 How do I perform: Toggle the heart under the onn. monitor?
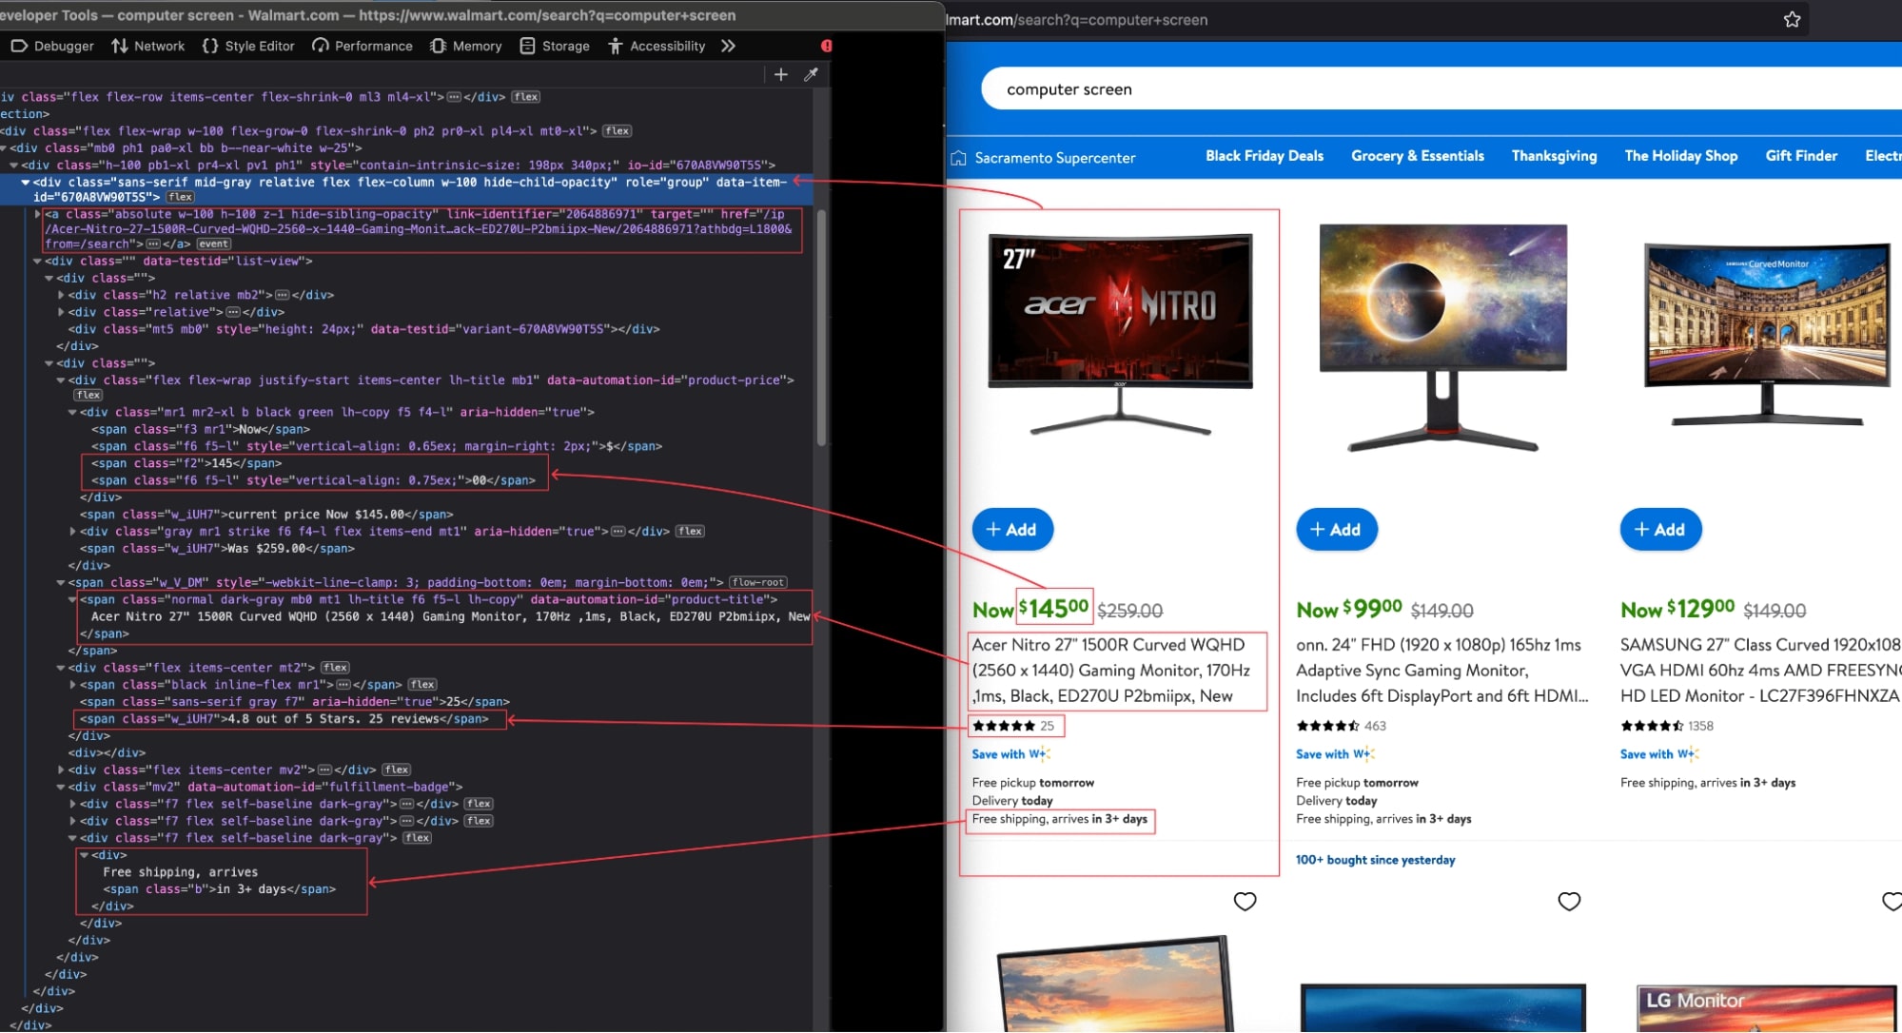(1568, 901)
